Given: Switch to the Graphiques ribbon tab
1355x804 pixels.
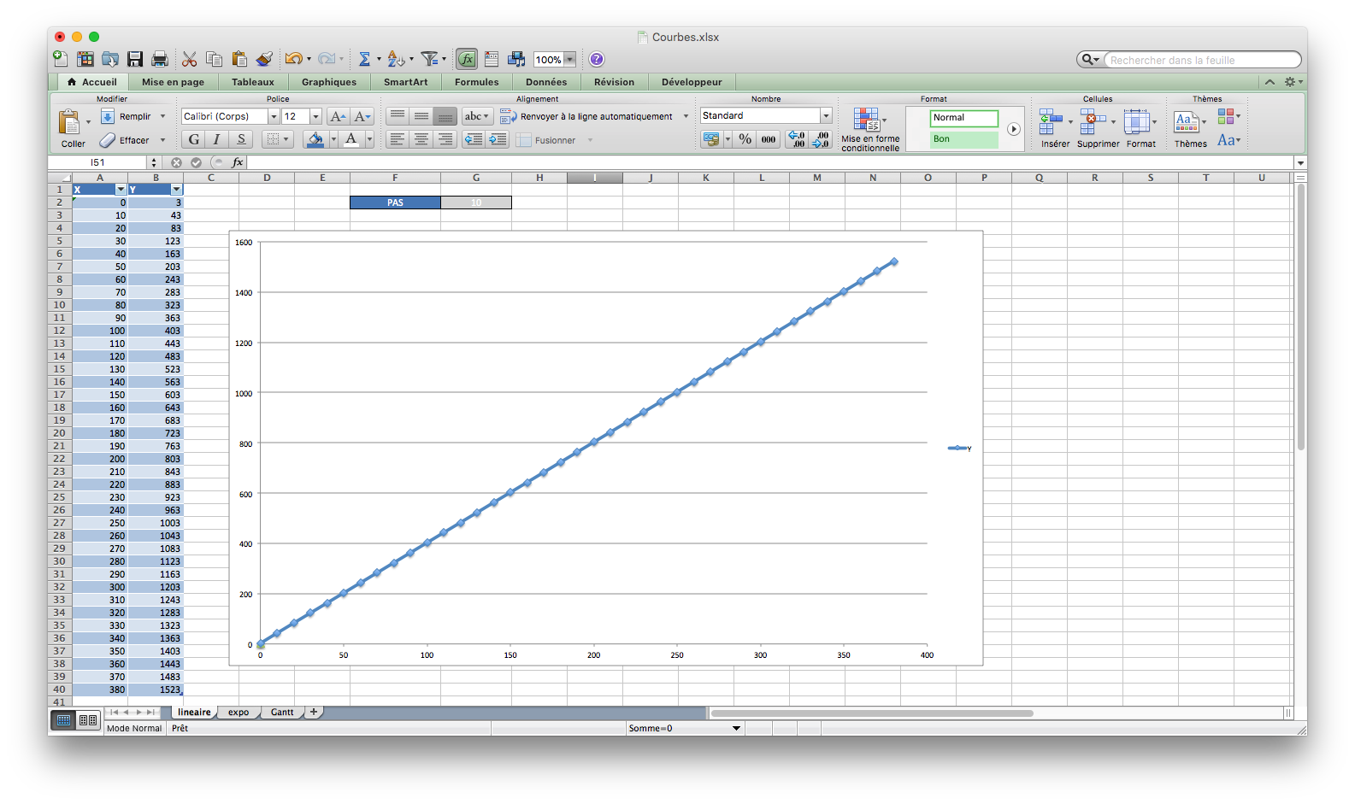Looking at the screenshot, I should coord(328,82).
